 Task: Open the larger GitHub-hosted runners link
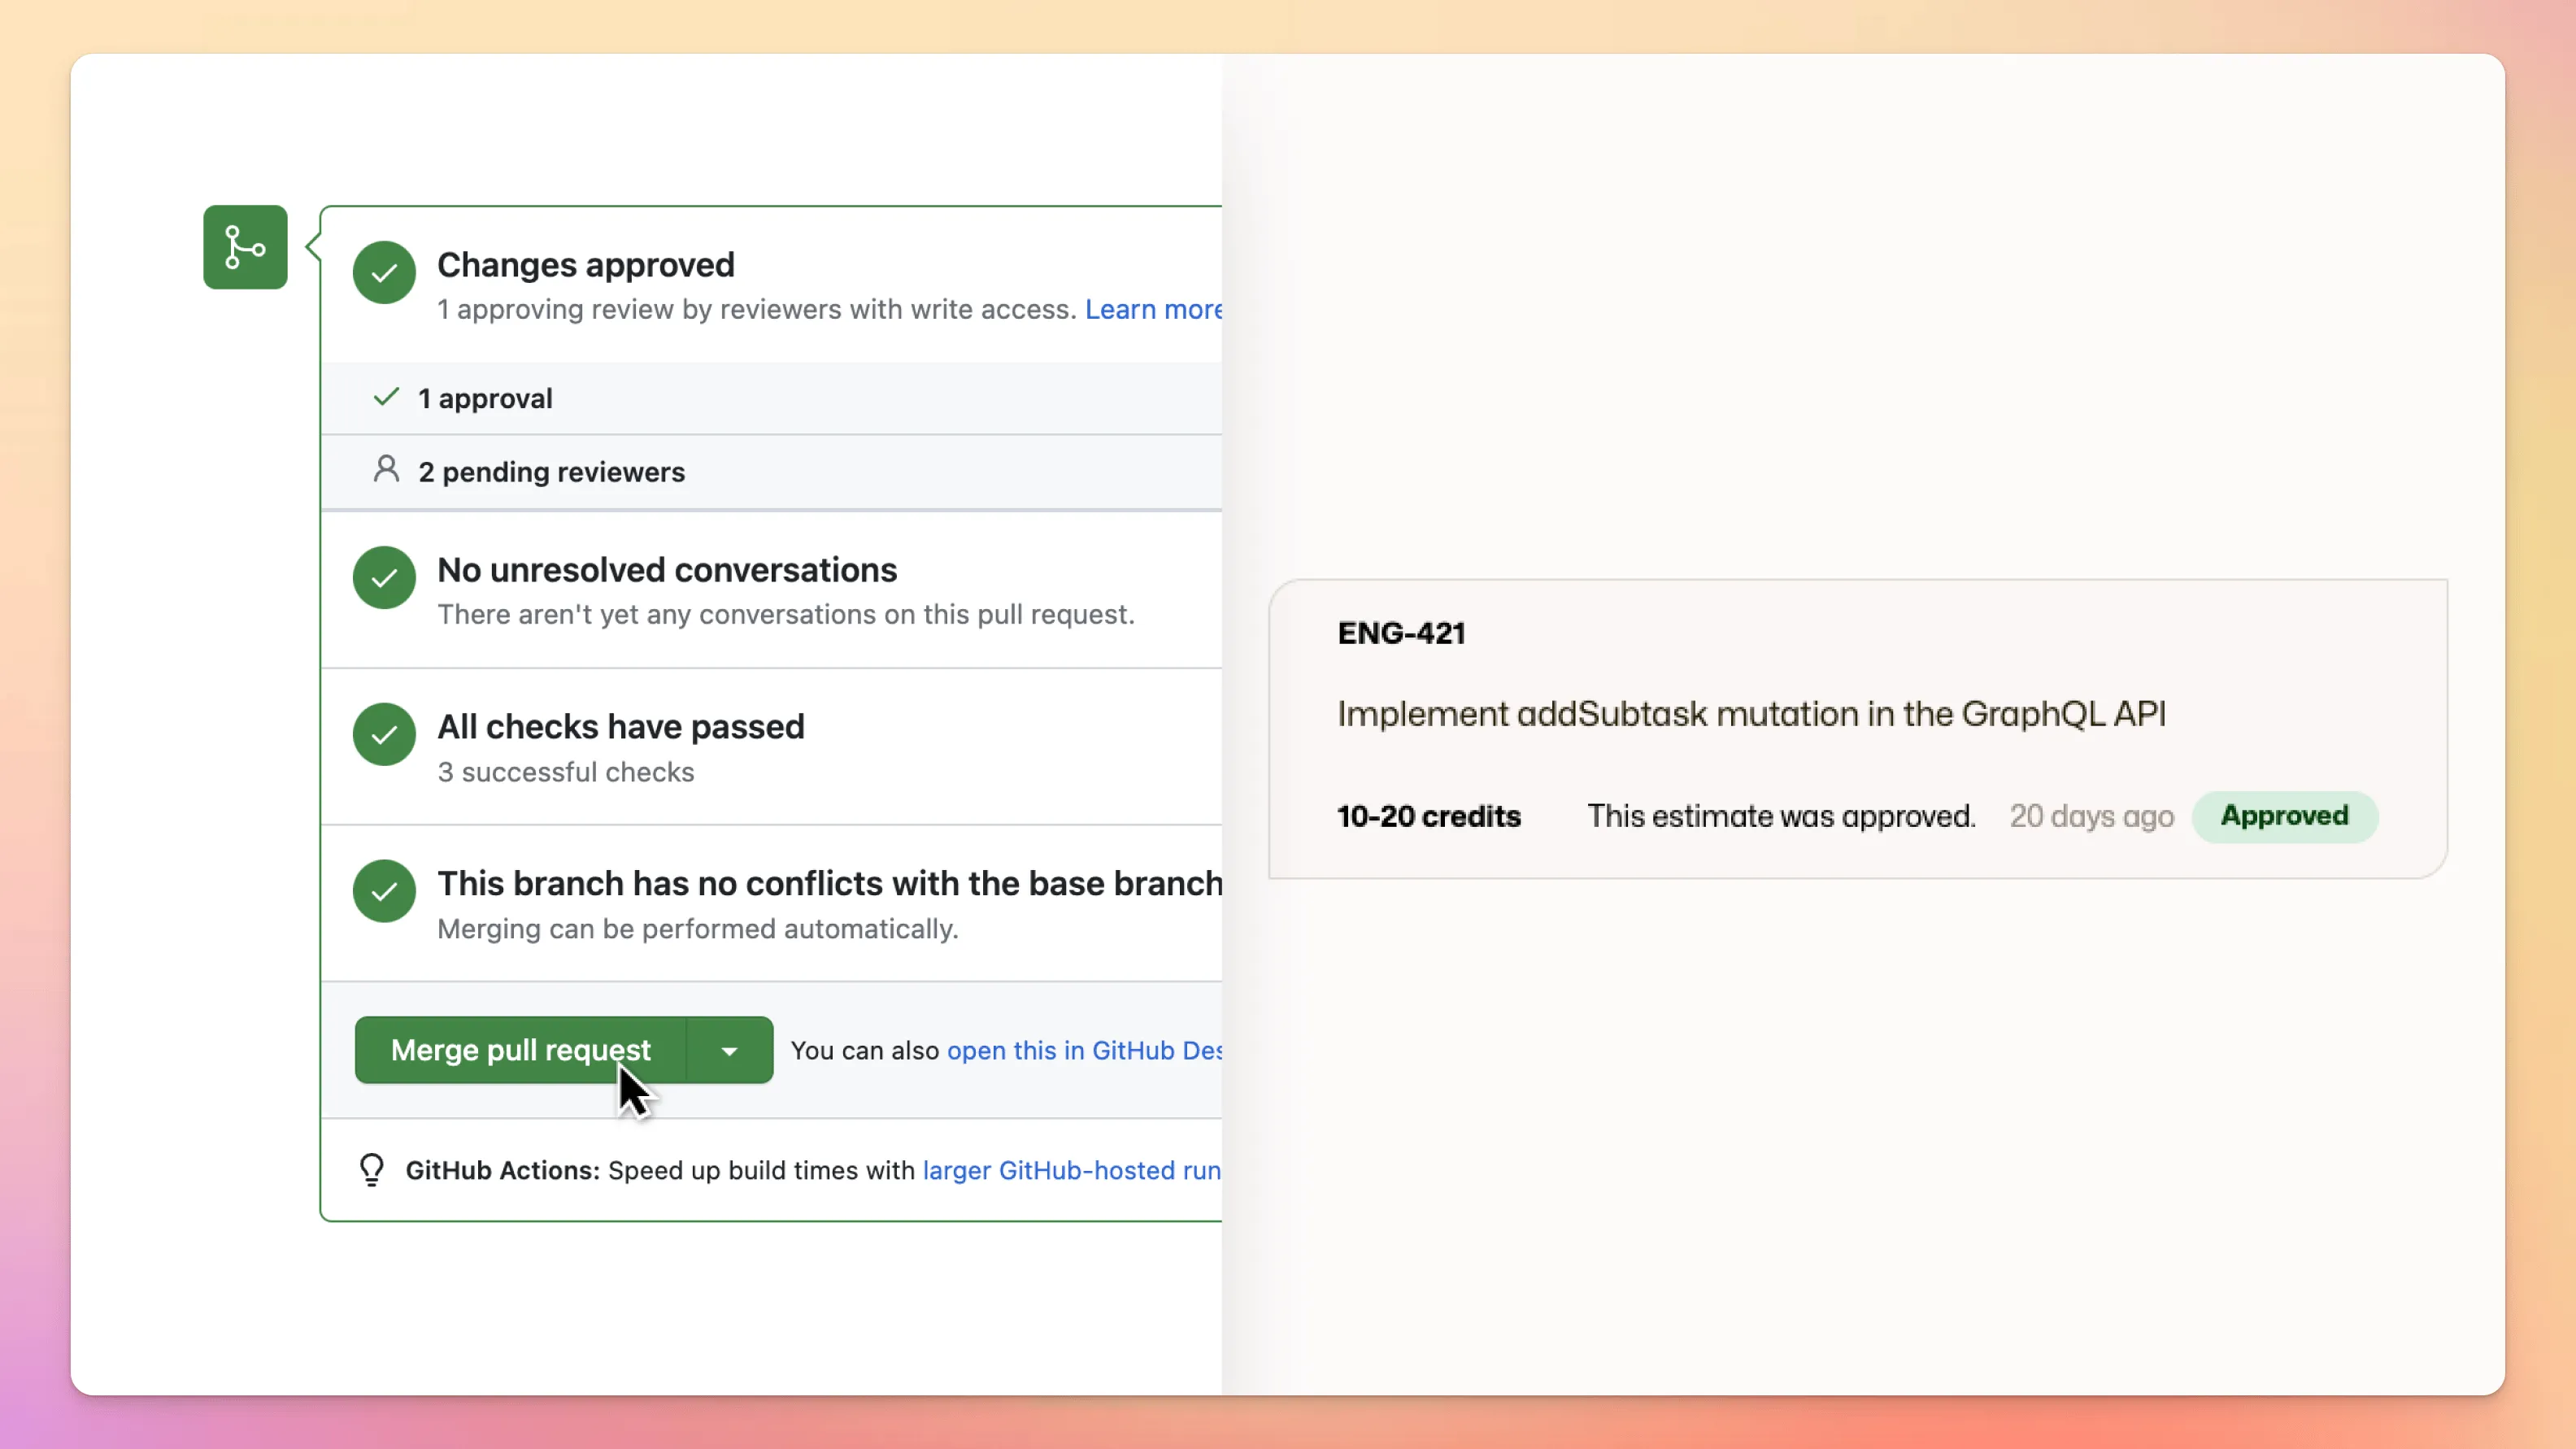[x=1070, y=1170]
